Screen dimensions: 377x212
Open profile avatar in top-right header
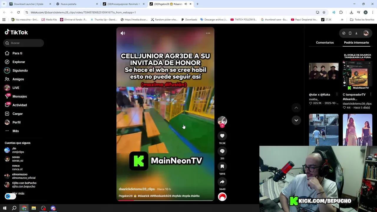(366, 33)
